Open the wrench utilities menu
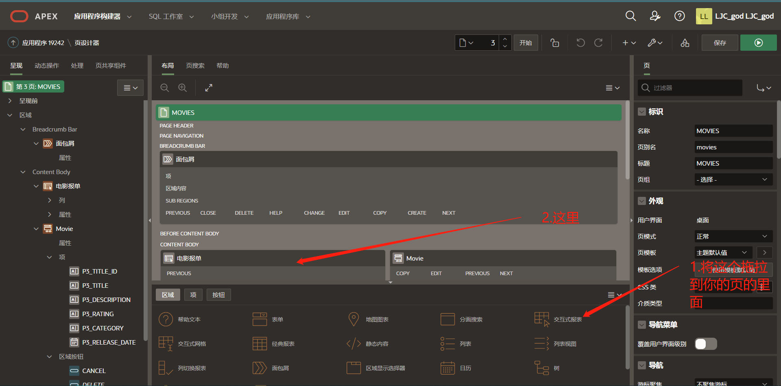Image resolution: width=781 pixels, height=386 pixels. 655,43
